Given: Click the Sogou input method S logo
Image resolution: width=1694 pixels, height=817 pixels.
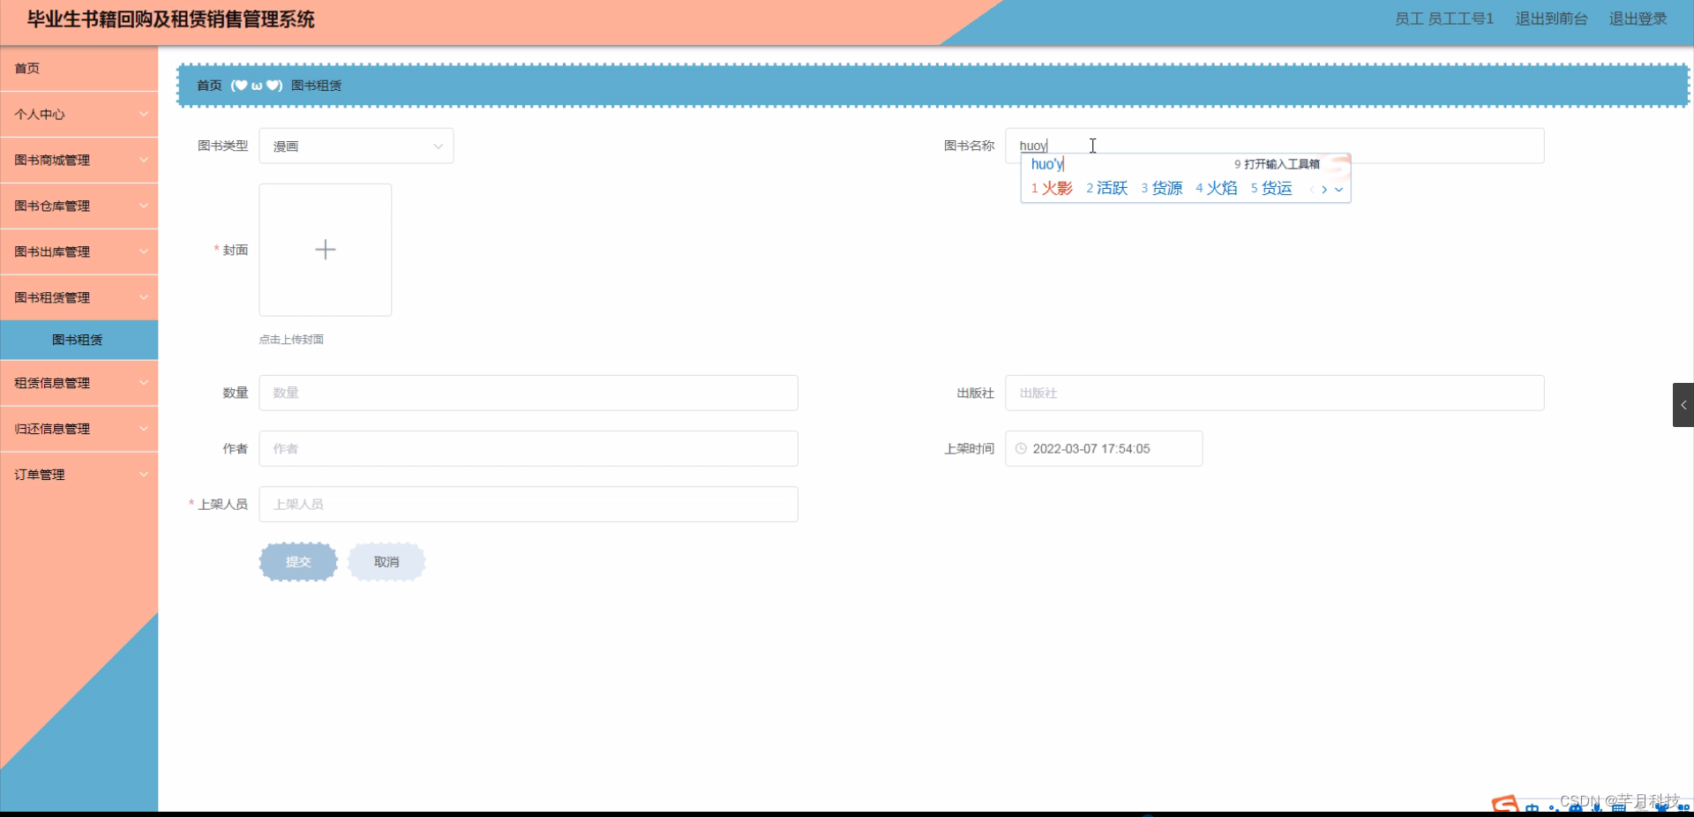Looking at the screenshot, I should pyautogui.click(x=1504, y=803).
